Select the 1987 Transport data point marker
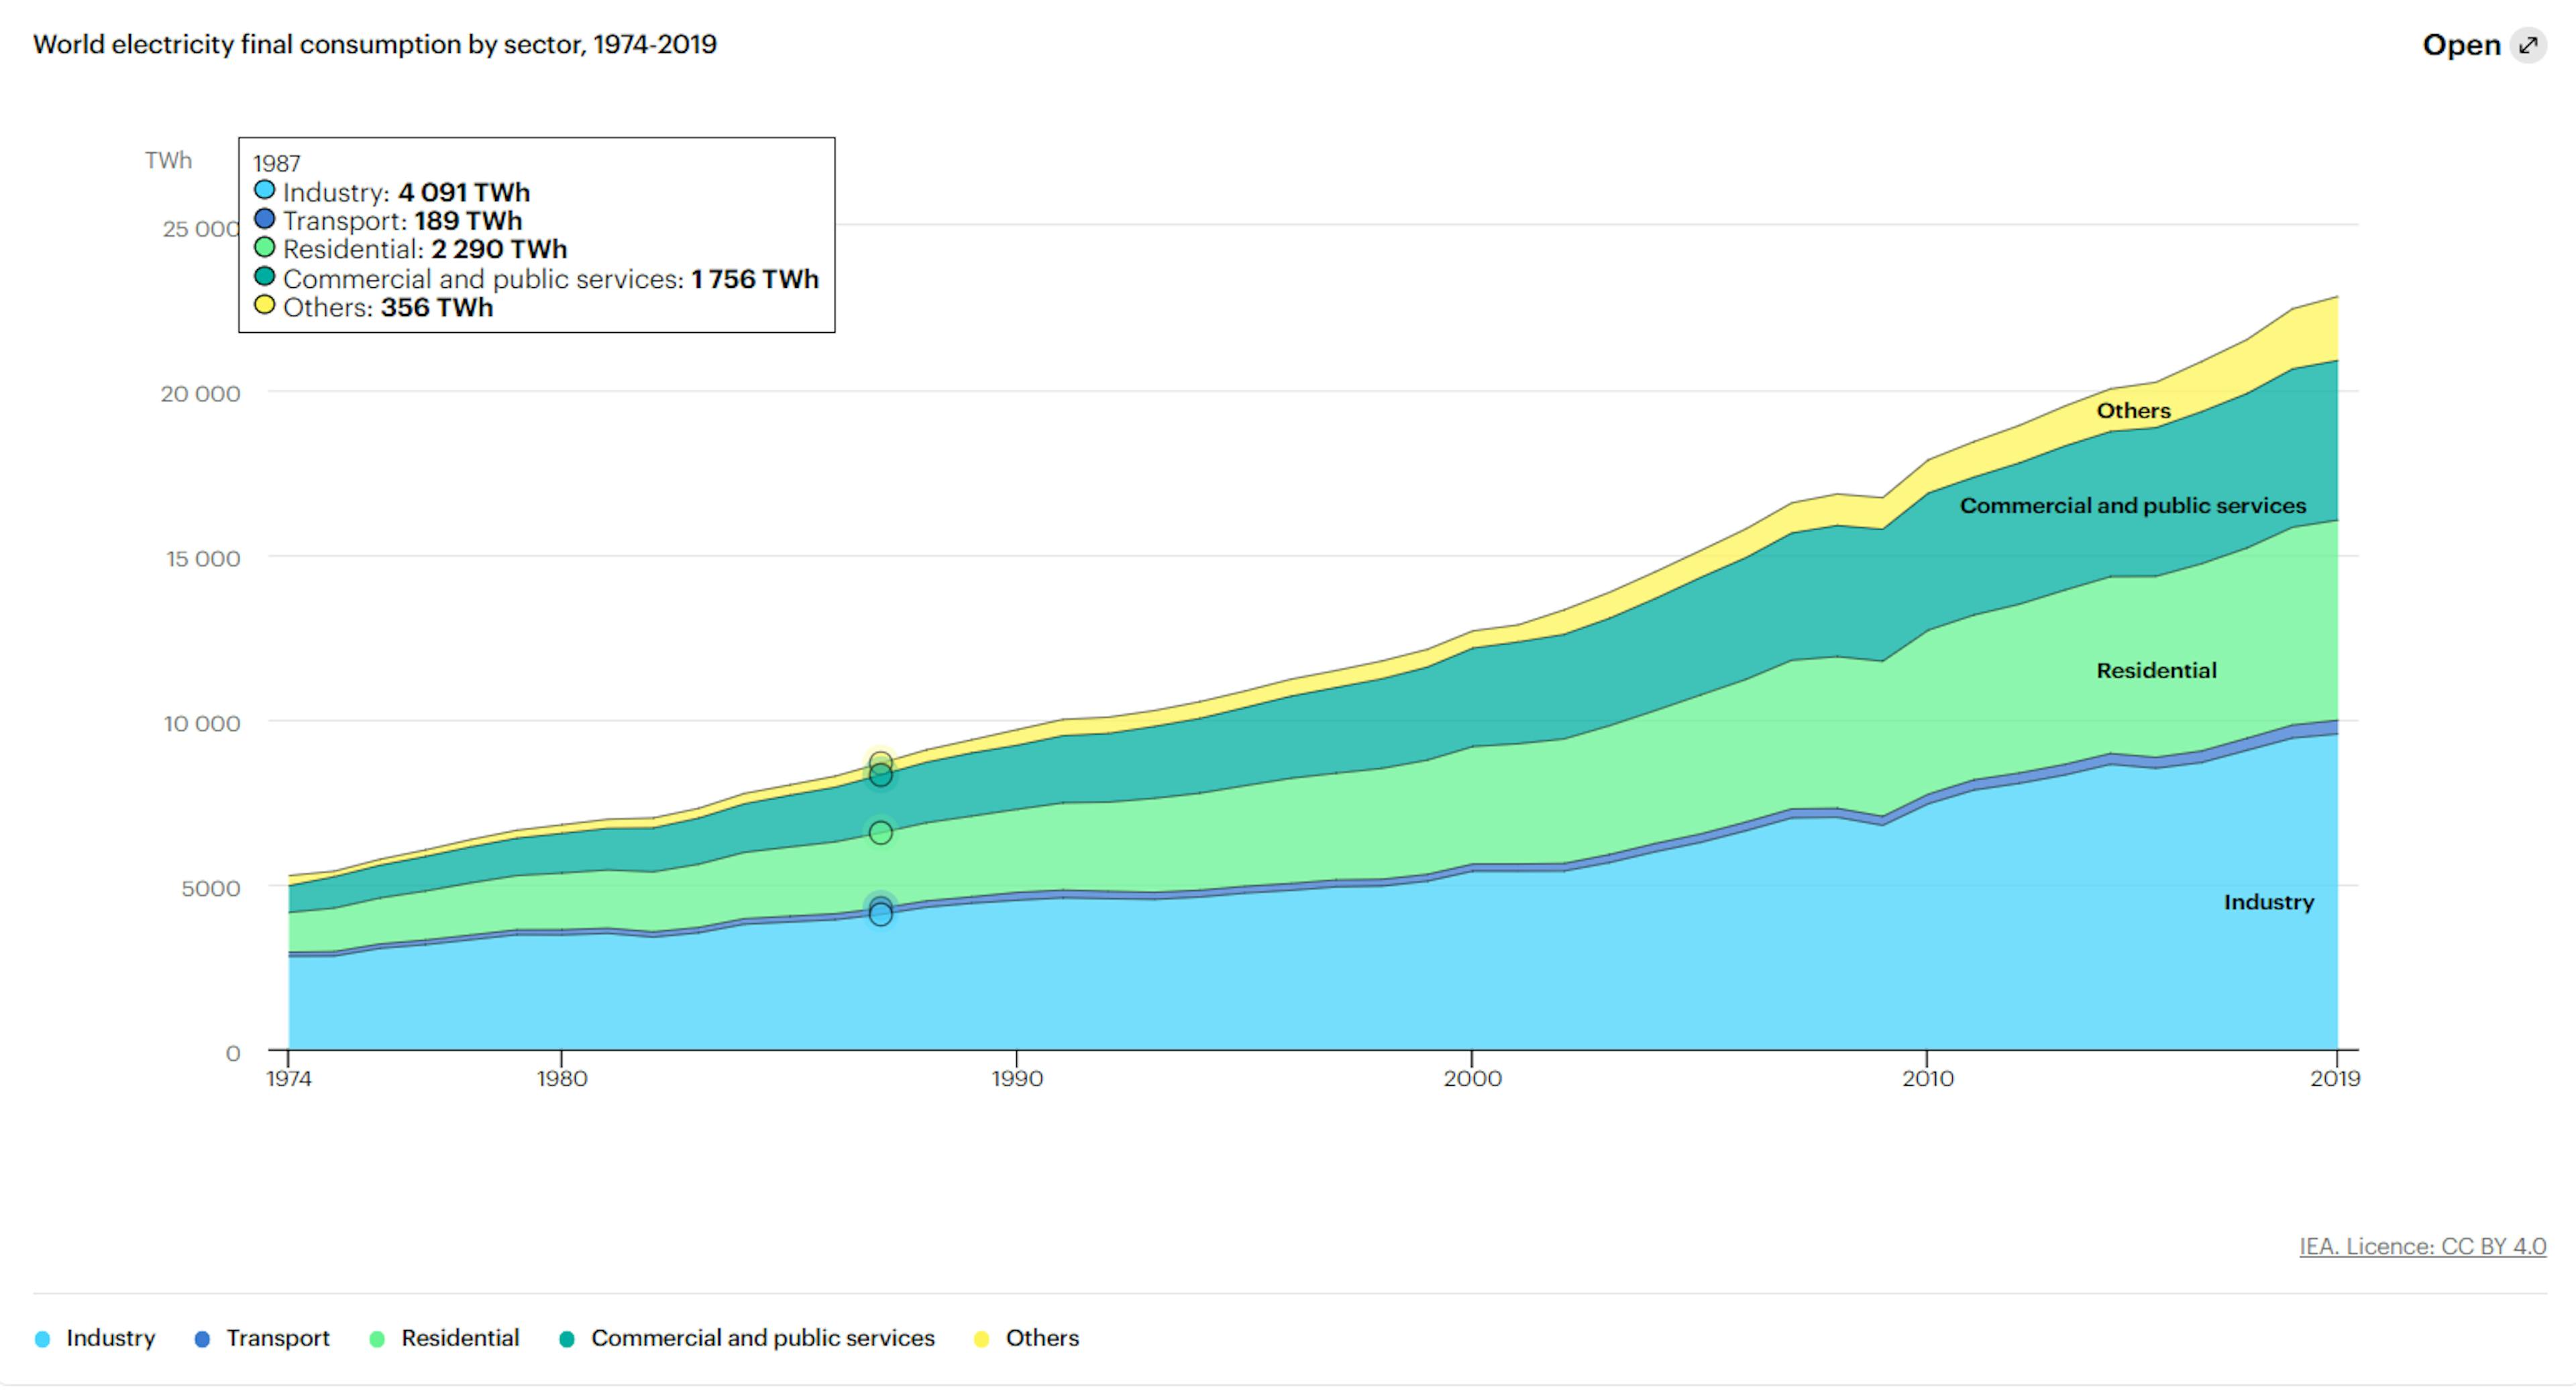 (880, 907)
